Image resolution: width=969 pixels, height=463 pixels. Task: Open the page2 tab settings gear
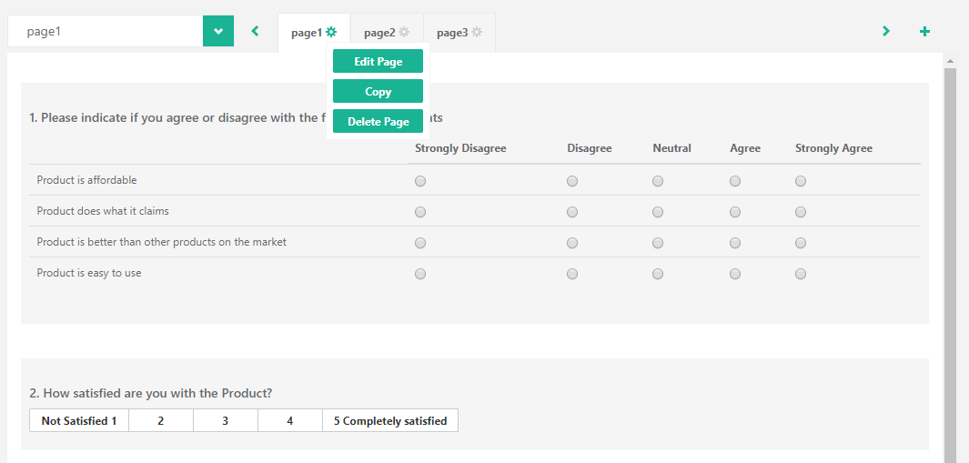404,32
